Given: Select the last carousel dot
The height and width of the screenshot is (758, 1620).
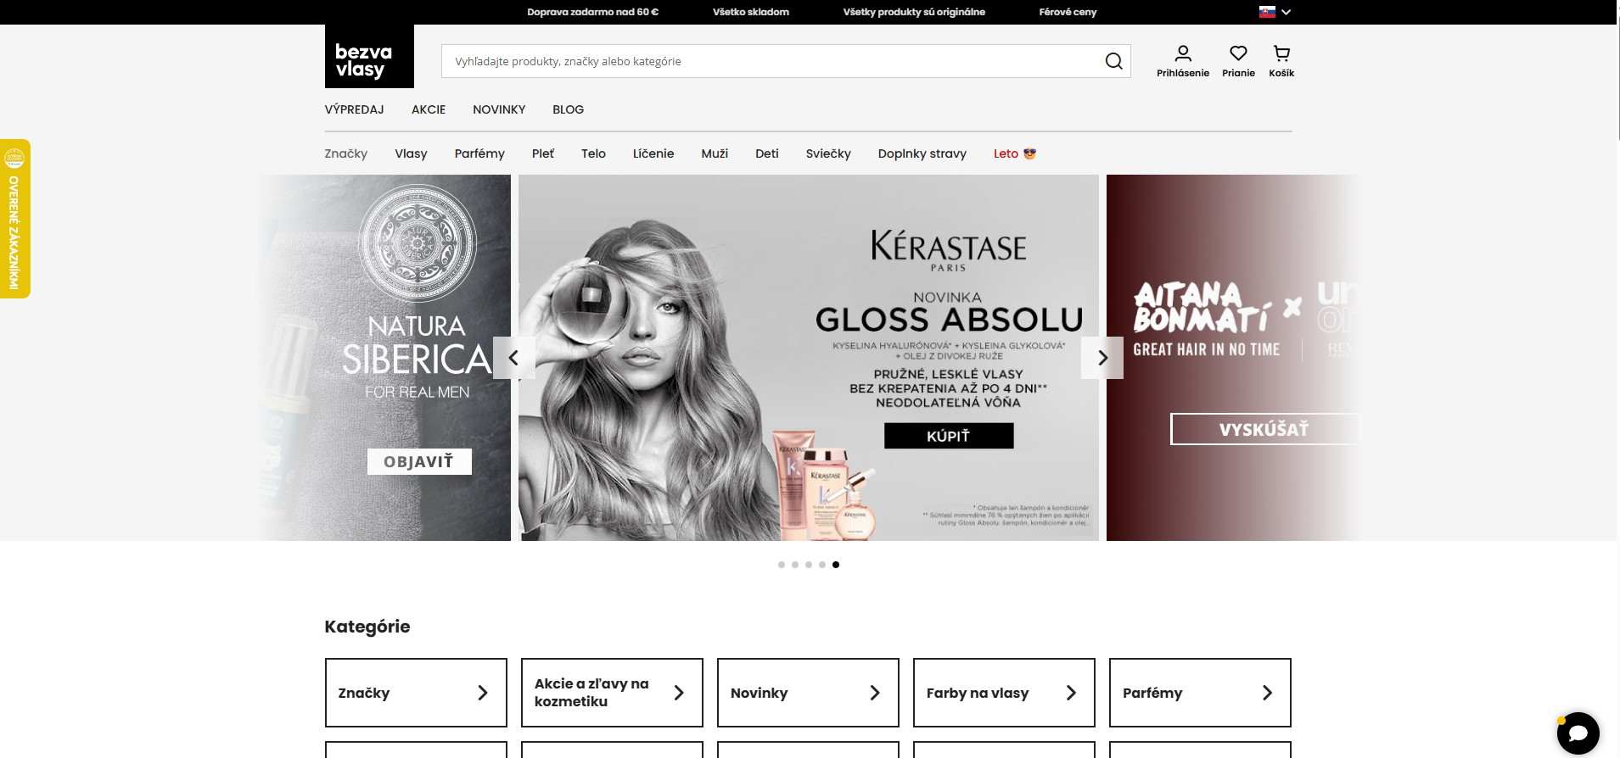Looking at the screenshot, I should coord(836,565).
